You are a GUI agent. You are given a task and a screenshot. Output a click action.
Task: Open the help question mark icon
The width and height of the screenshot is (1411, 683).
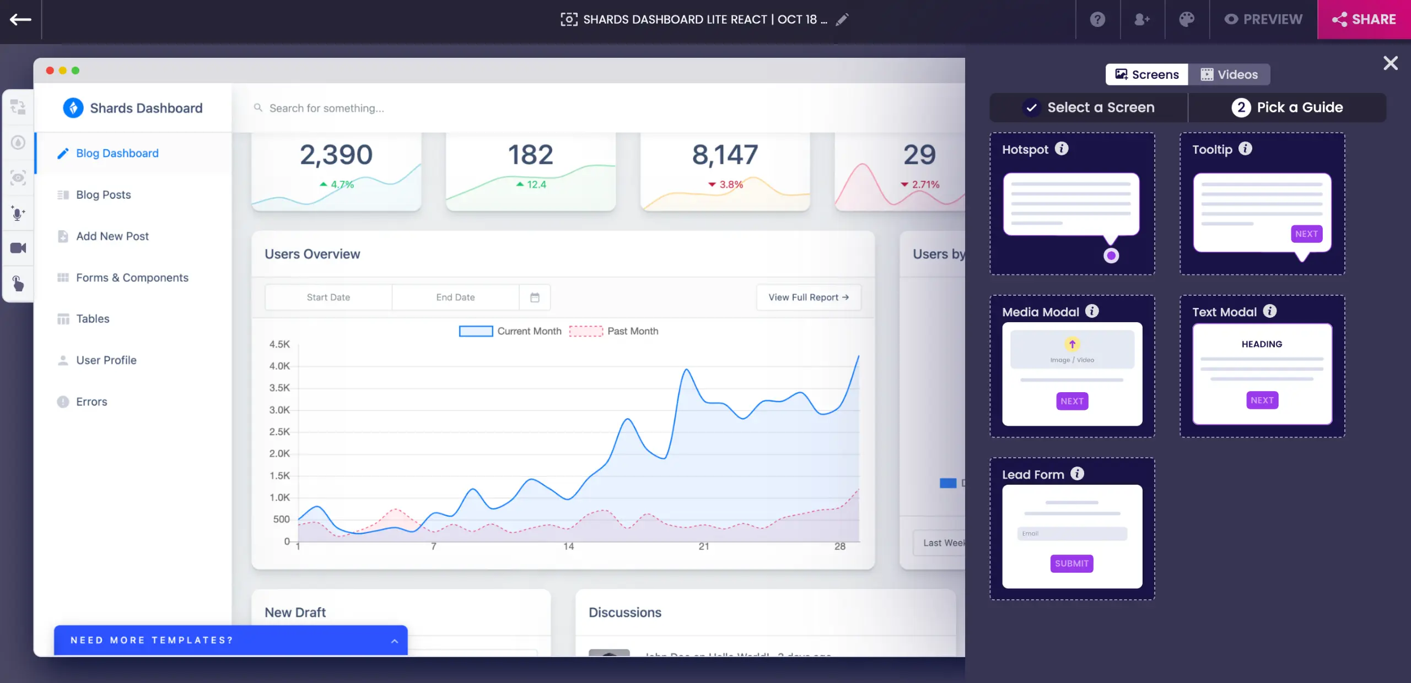click(1097, 20)
